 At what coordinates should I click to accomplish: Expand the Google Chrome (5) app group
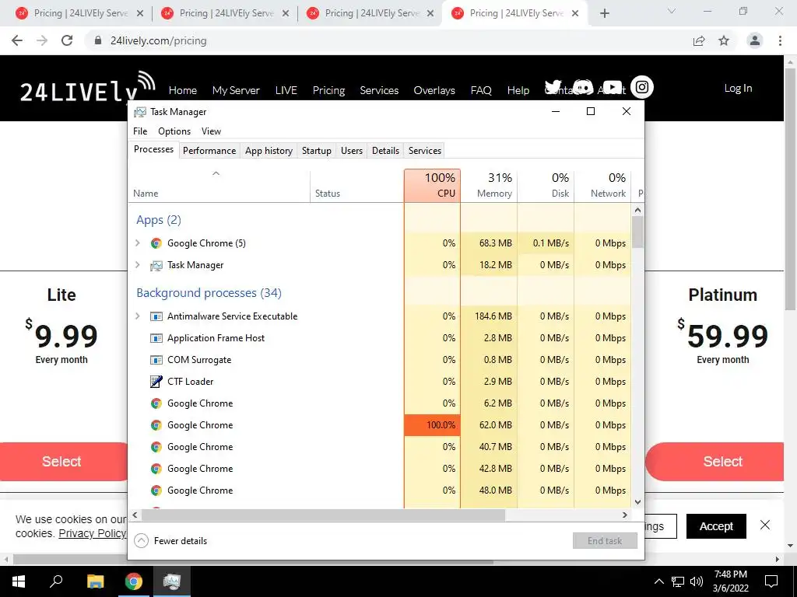[x=137, y=243]
